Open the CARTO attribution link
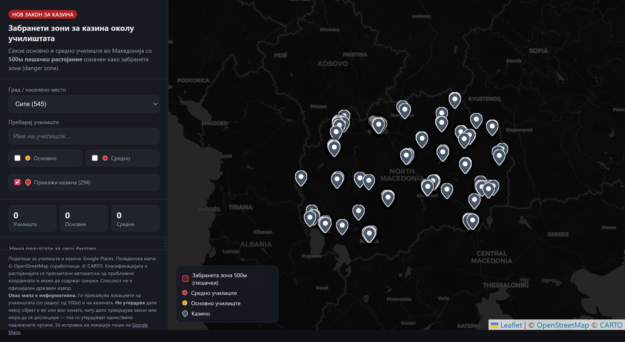This screenshot has width=625, height=342. 611,325
